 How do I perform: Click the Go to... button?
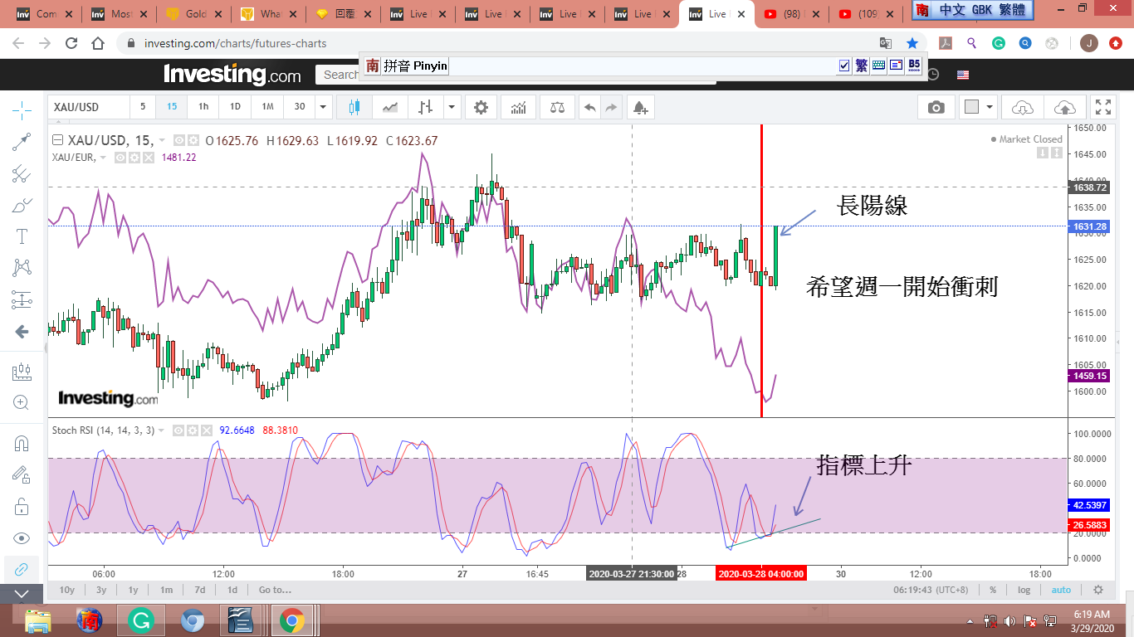click(275, 590)
